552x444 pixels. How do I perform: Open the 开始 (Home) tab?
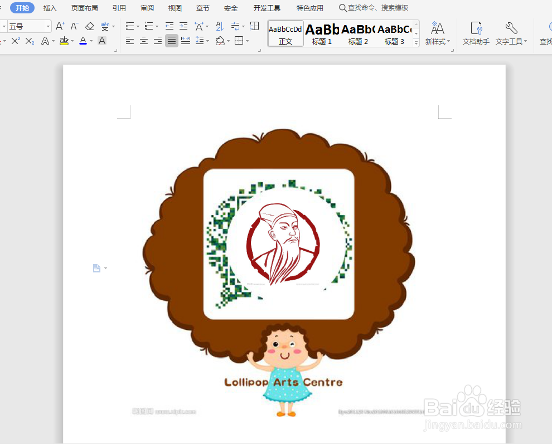22,8
